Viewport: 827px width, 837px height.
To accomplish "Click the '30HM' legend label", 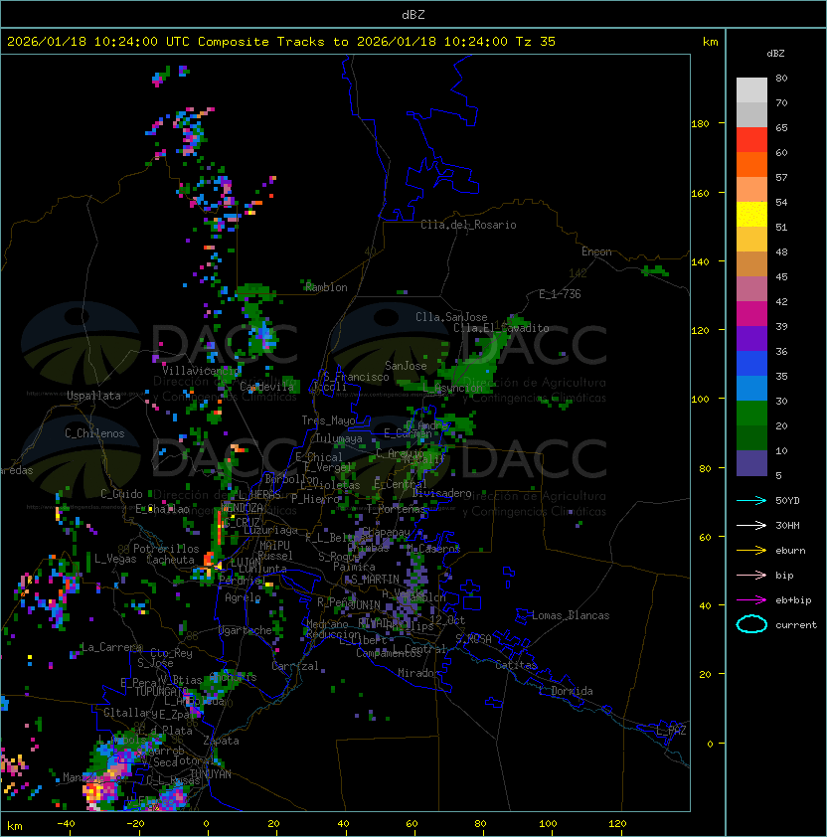I will click(787, 525).
